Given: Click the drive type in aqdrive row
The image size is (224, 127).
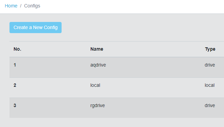Looking at the screenshot, I should coord(210,65).
